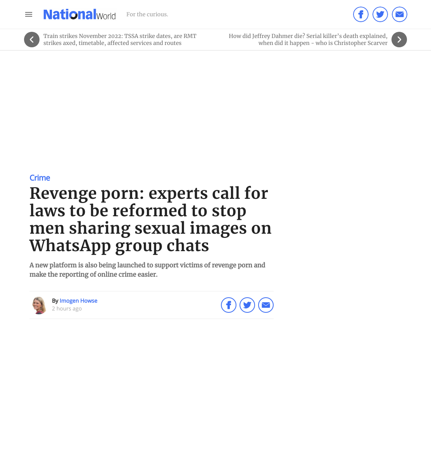Click the author's portrait thumbnail

click(39, 305)
